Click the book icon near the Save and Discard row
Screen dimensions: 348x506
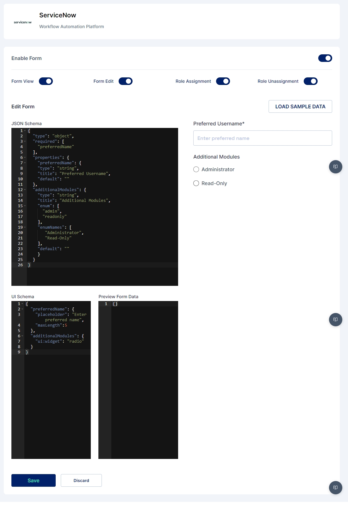coord(335,487)
